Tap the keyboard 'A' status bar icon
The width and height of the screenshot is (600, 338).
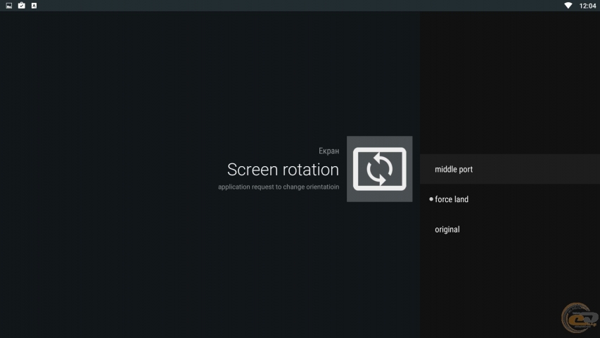[x=34, y=6]
